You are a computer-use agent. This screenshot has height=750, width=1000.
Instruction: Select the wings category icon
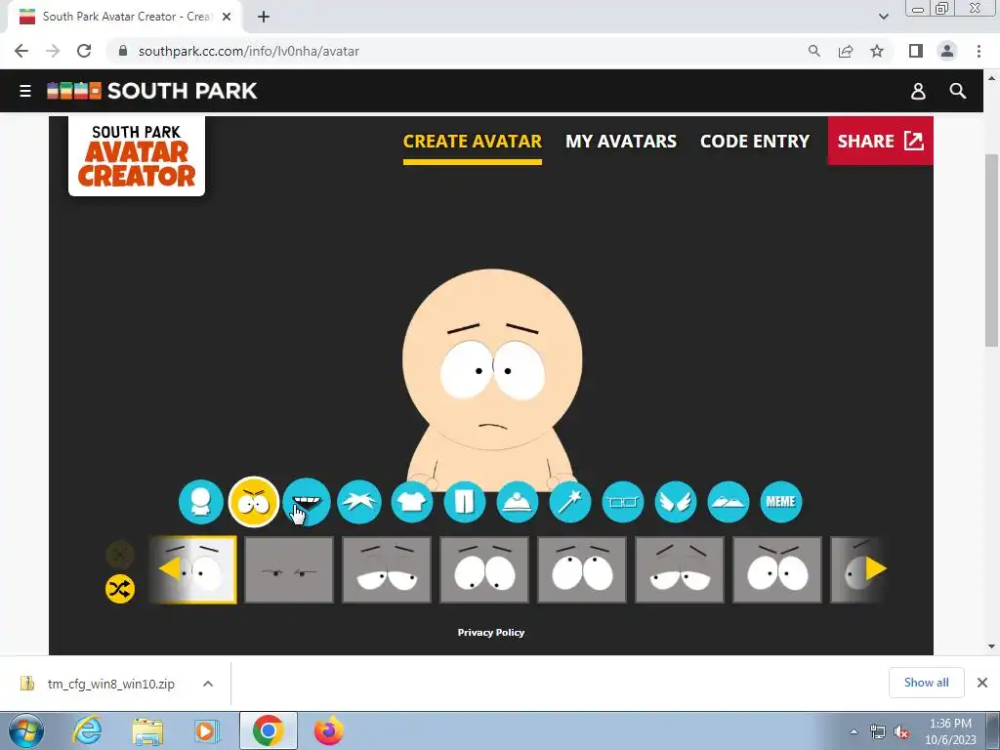(676, 502)
